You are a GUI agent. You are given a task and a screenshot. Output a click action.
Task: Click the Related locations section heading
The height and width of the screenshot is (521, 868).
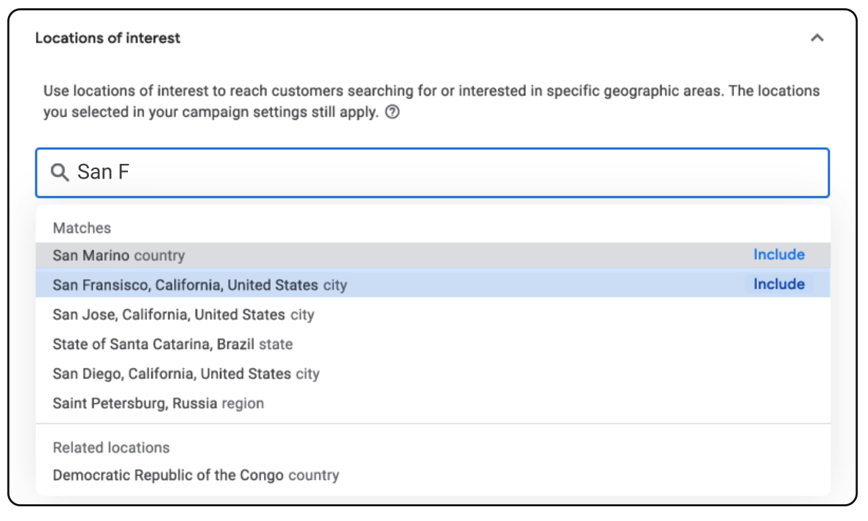tap(111, 448)
